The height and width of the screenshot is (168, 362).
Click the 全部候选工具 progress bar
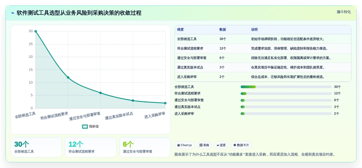(x=286, y=87)
